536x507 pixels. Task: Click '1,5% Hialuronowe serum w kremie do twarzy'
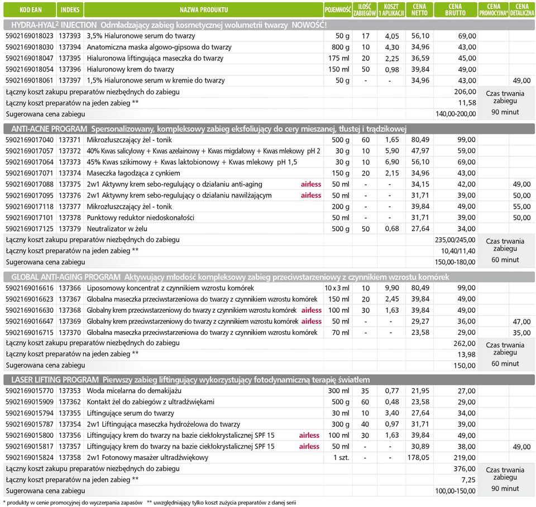tap(156, 80)
